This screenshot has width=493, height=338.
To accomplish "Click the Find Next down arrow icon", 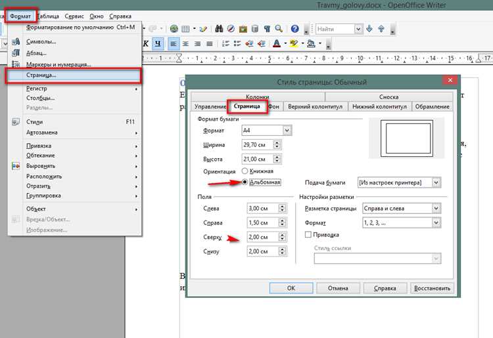I will pyautogui.click(x=369, y=29).
